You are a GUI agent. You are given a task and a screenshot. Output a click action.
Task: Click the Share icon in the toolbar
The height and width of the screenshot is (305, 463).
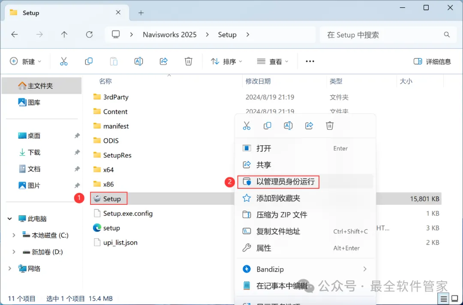pos(164,61)
